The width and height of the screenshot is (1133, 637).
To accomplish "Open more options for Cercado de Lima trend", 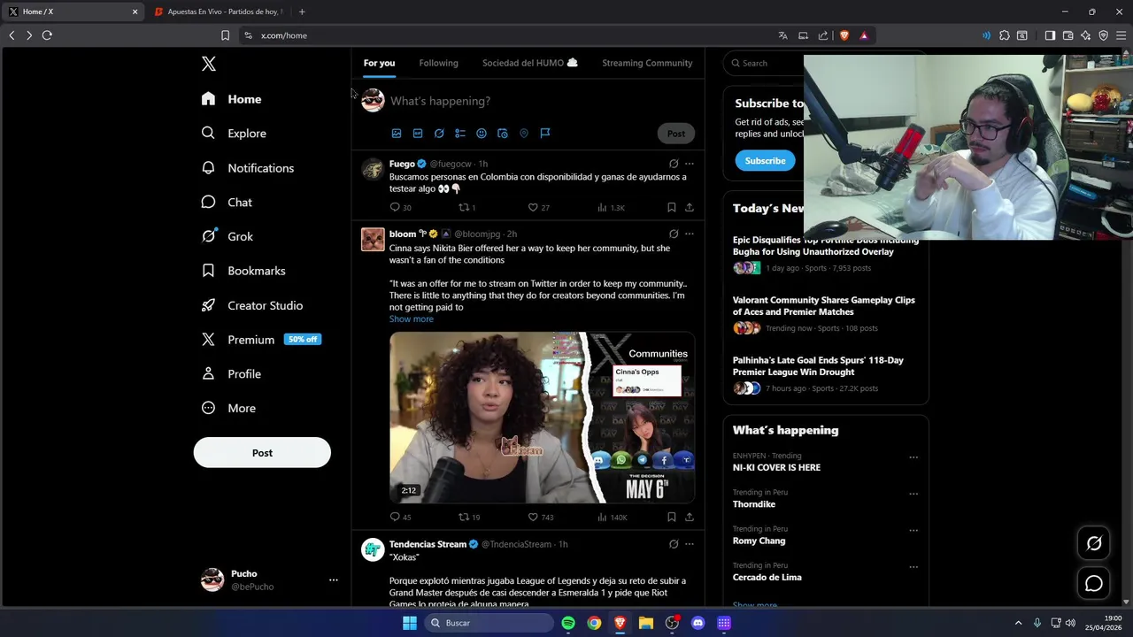I will (x=913, y=567).
